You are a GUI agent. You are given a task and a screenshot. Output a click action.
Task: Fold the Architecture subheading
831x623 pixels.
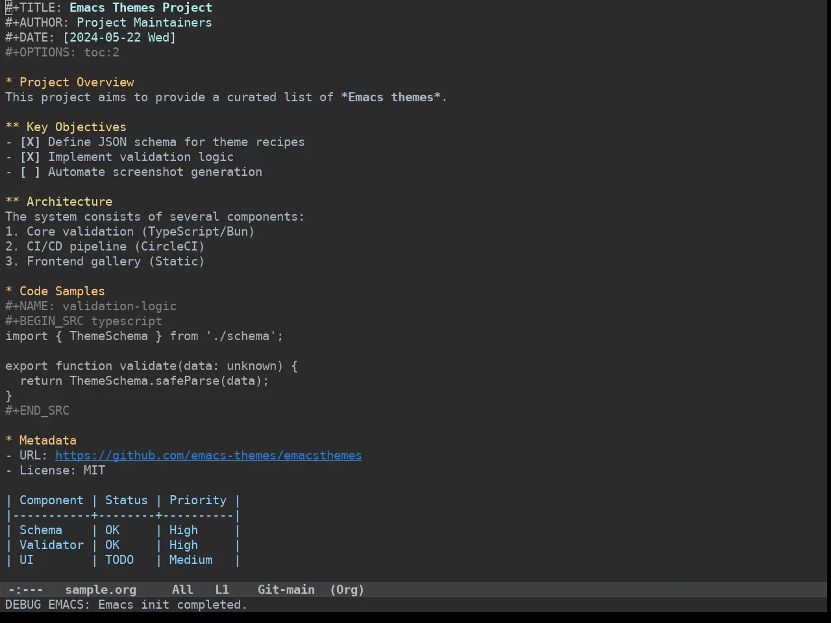coord(58,202)
